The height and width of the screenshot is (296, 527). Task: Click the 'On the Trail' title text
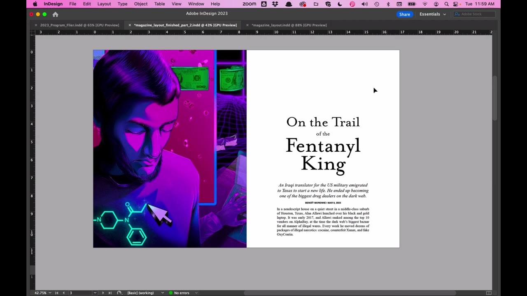pos(323,122)
